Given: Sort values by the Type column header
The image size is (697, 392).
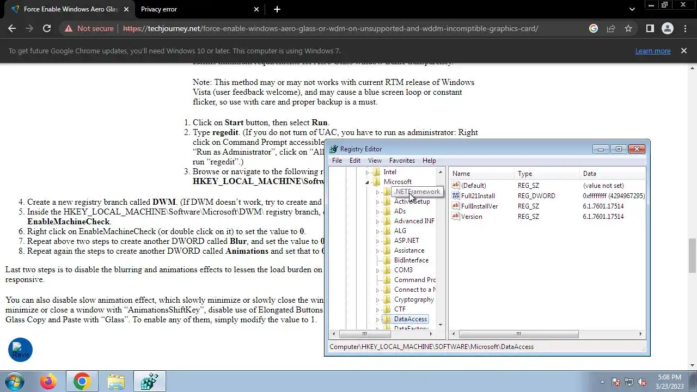Looking at the screenshot, I should click(547, 174).
